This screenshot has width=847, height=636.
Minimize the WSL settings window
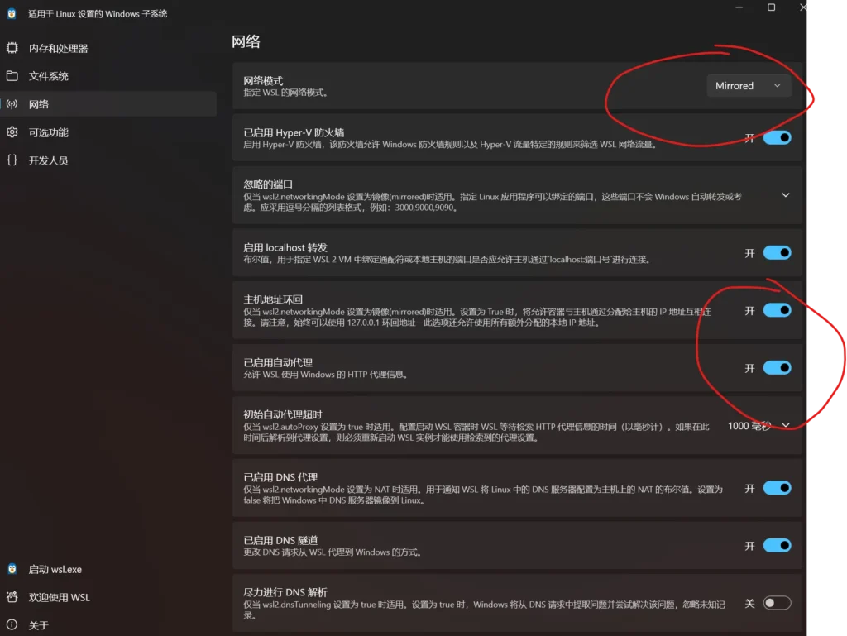[739, 7]
